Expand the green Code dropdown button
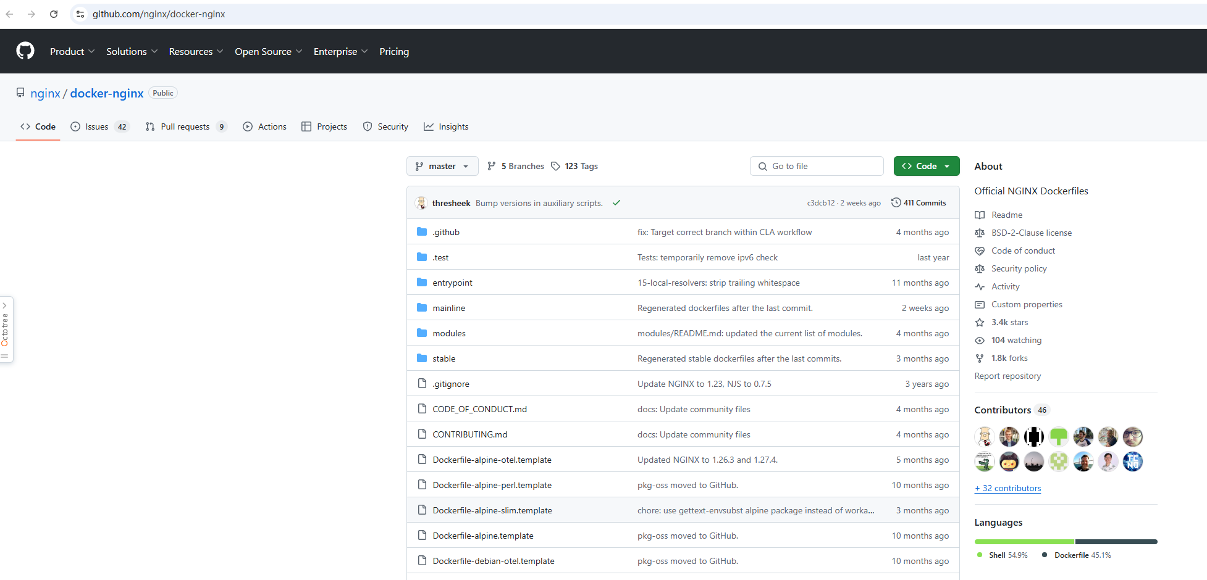1207x580 pixels. click(926, 166)
